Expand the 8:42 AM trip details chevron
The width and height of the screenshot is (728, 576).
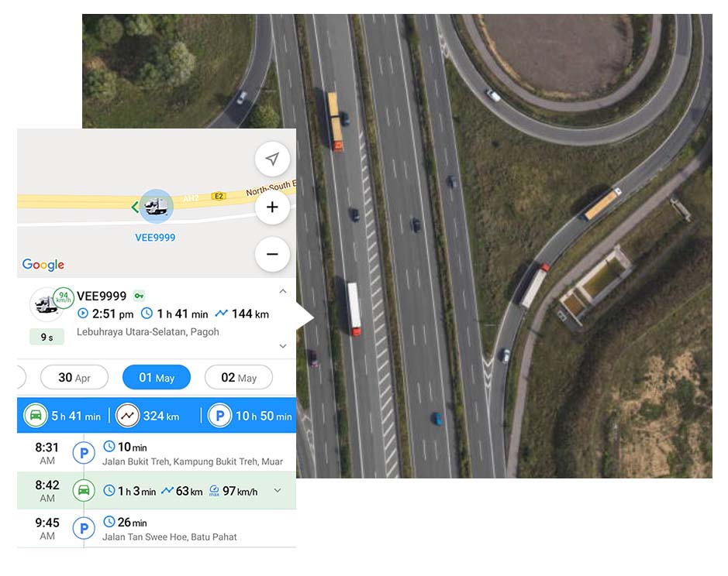278,490
